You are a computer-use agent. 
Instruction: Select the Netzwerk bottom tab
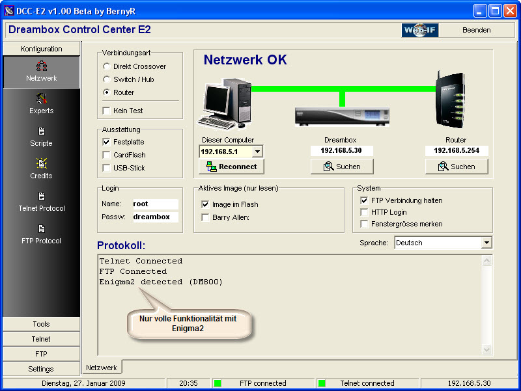click(x=102, y=368)
